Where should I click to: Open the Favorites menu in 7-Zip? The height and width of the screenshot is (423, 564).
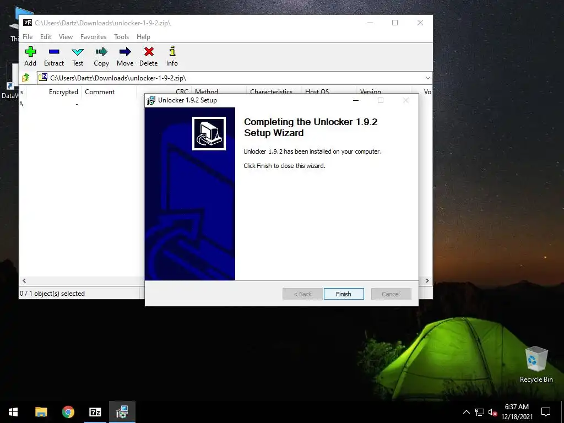coord(93,37)
